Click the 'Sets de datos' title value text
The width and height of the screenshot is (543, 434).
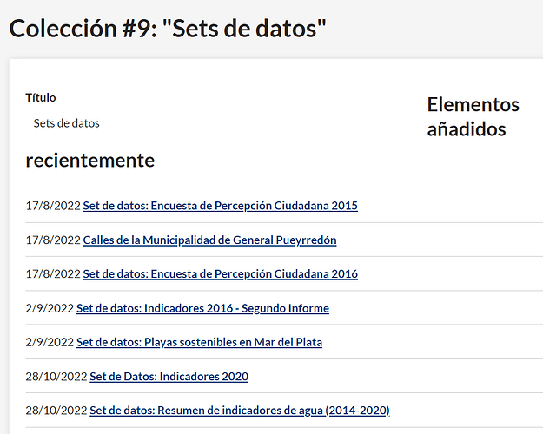click(x=67, y=123)
